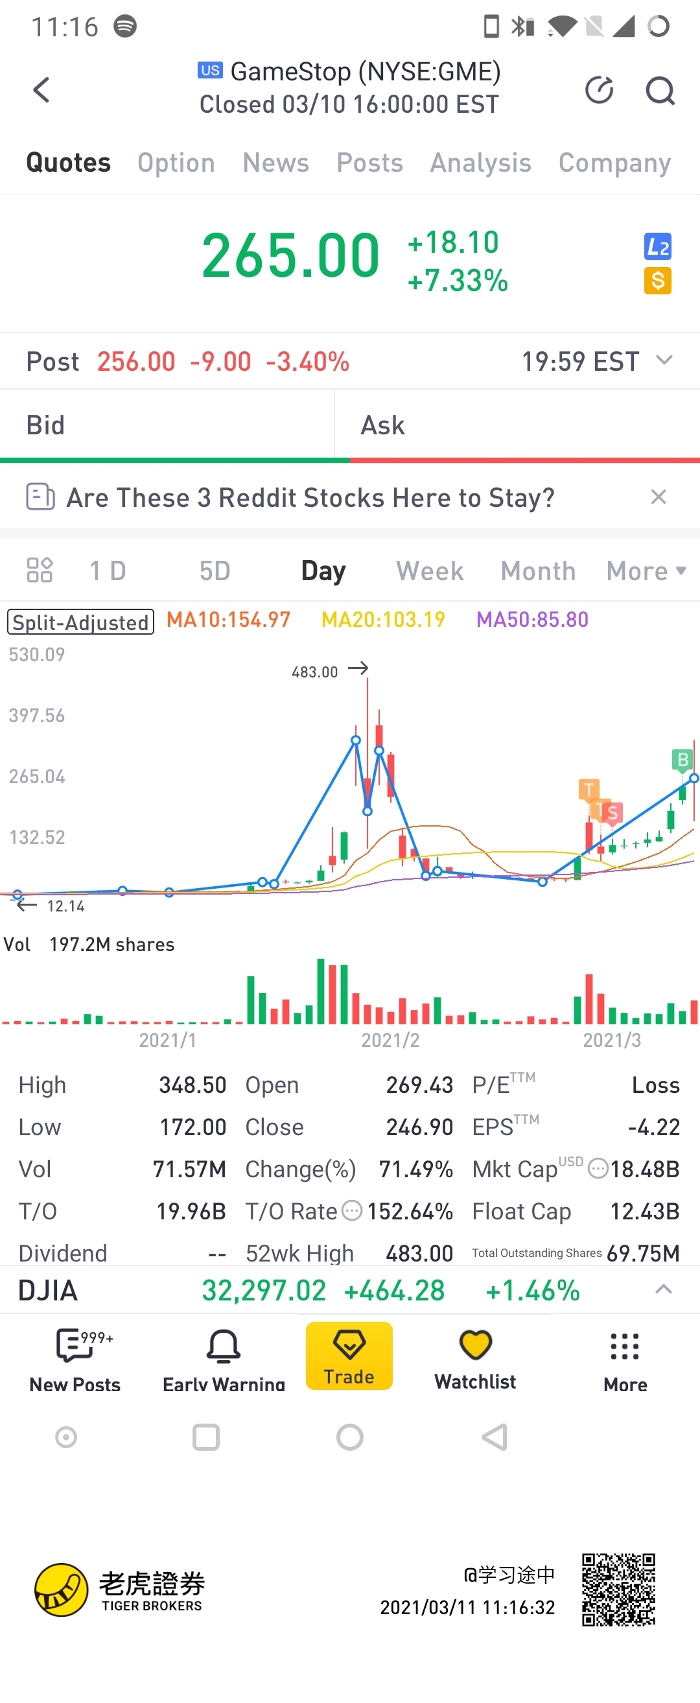Tap the yellow Trade button

coord(349,1356)
